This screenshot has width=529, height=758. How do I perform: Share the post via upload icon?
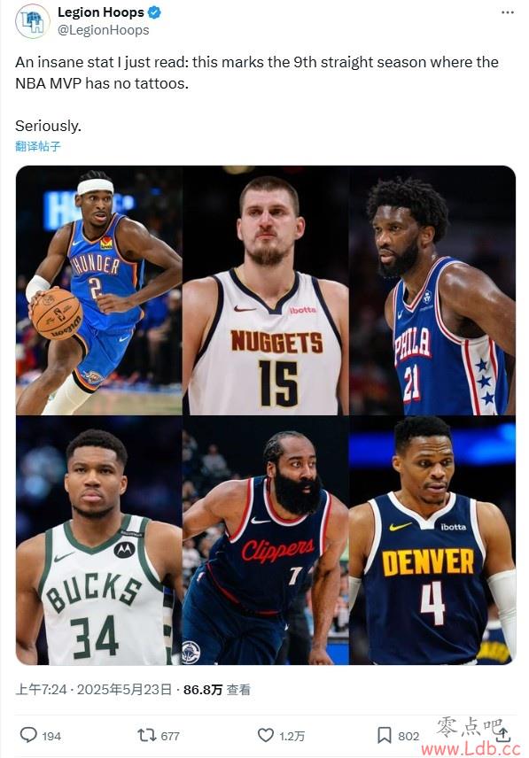click(x=503, y=735)
